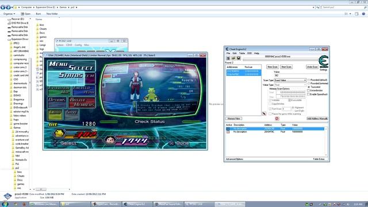Image resolution: width=368 pixels, height=207 pixels.
Task: Expand Games breadcrumb arrow in address bar
Action: coord(69,7)
